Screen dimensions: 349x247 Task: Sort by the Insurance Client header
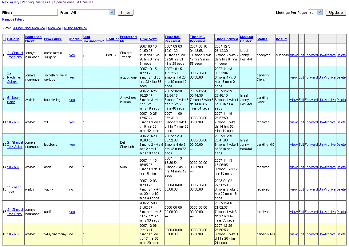tap(33, 39)
